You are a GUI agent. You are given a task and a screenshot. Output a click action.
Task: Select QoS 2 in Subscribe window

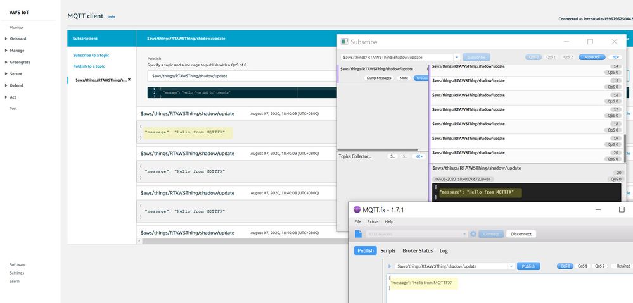coord(568,57)
